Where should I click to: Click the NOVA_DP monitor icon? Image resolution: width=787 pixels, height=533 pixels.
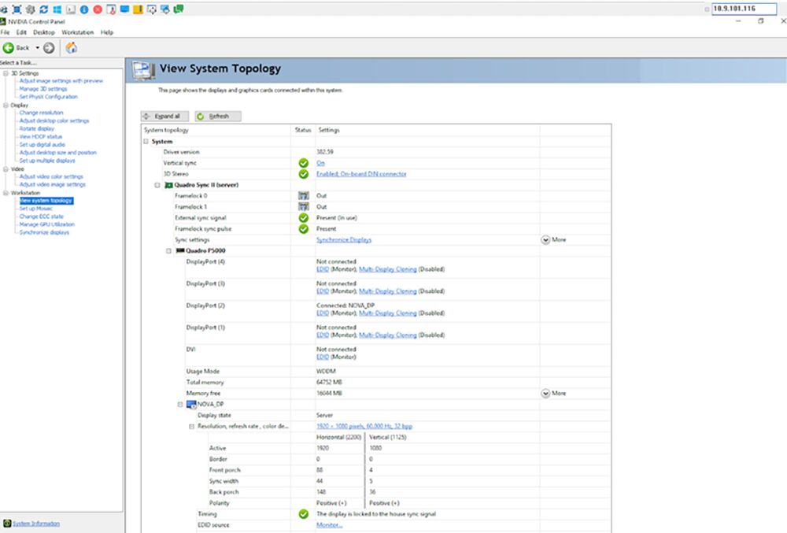pyautogui.click(x=191, y=404)
